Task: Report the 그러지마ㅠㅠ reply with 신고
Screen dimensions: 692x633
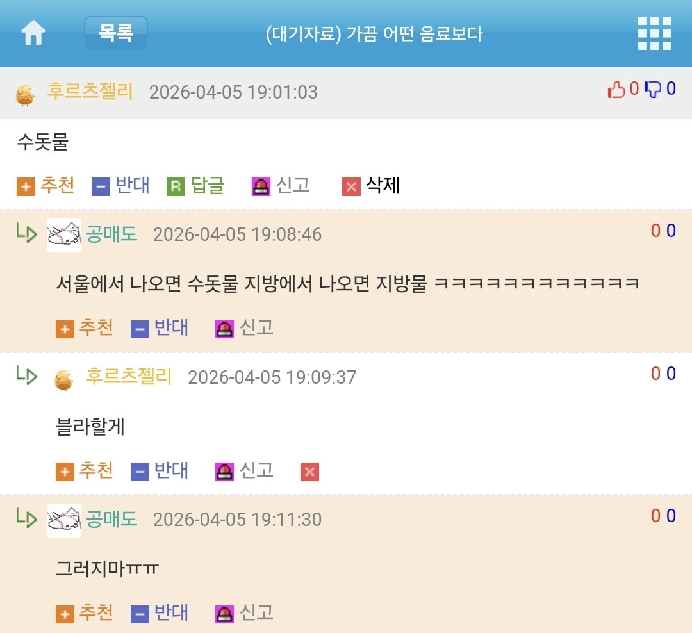Action: click(x=244, y=613)
